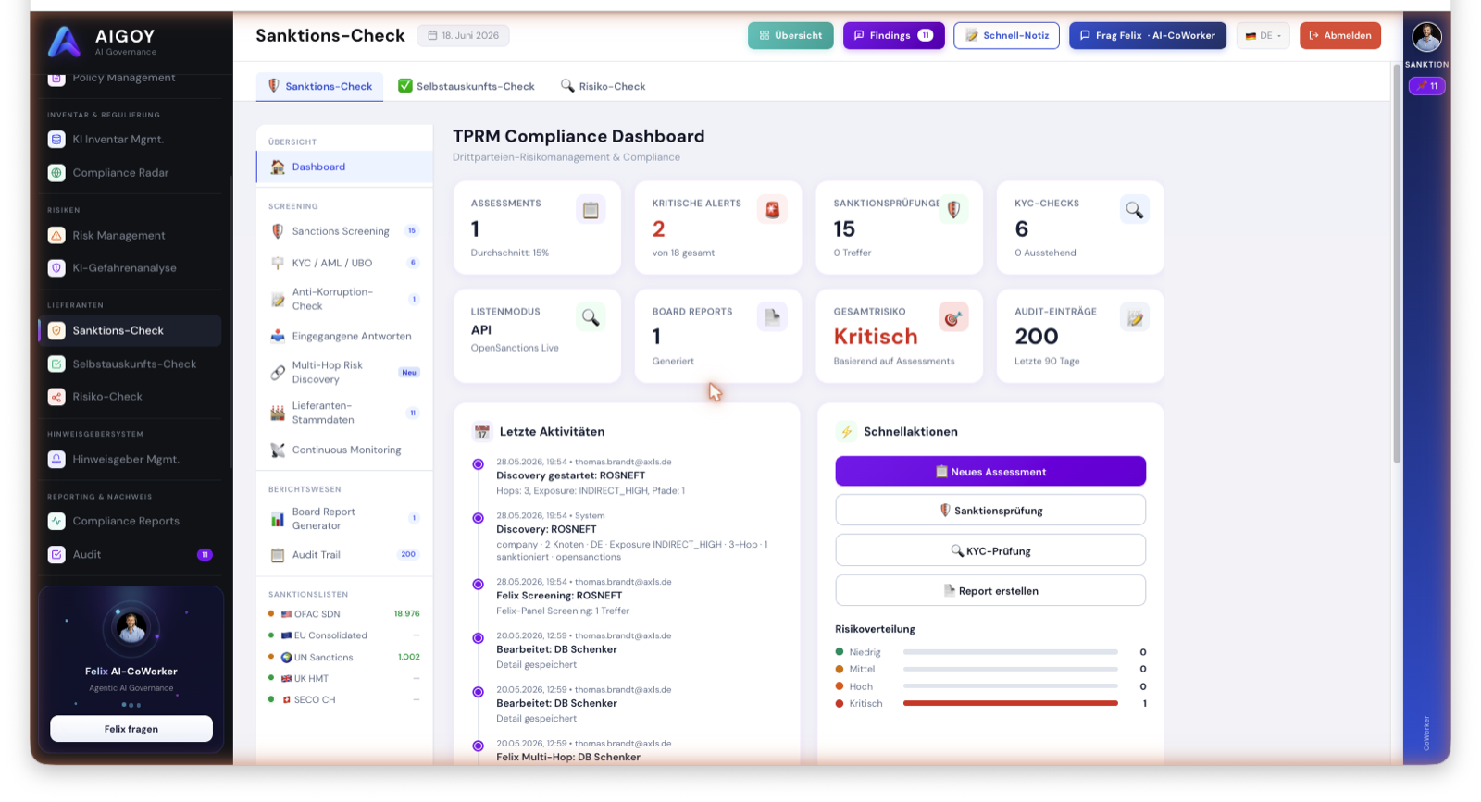This screenshot has width=1481, height=802.
Task: Click the Audit sidebar icon
Action: [56, 554]
